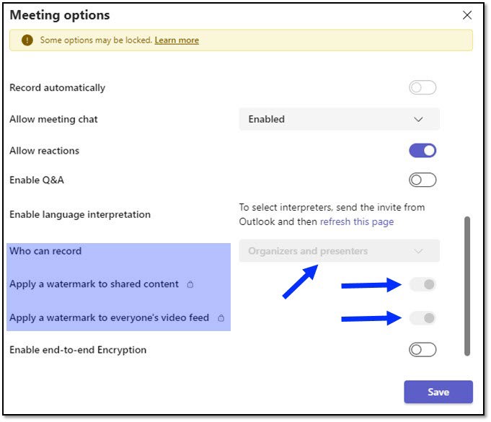Viewport: 491px width, 422px height.
Task: Turn off Allow reactions toggle
Action: pyautogui.click(x=423, y=151)
